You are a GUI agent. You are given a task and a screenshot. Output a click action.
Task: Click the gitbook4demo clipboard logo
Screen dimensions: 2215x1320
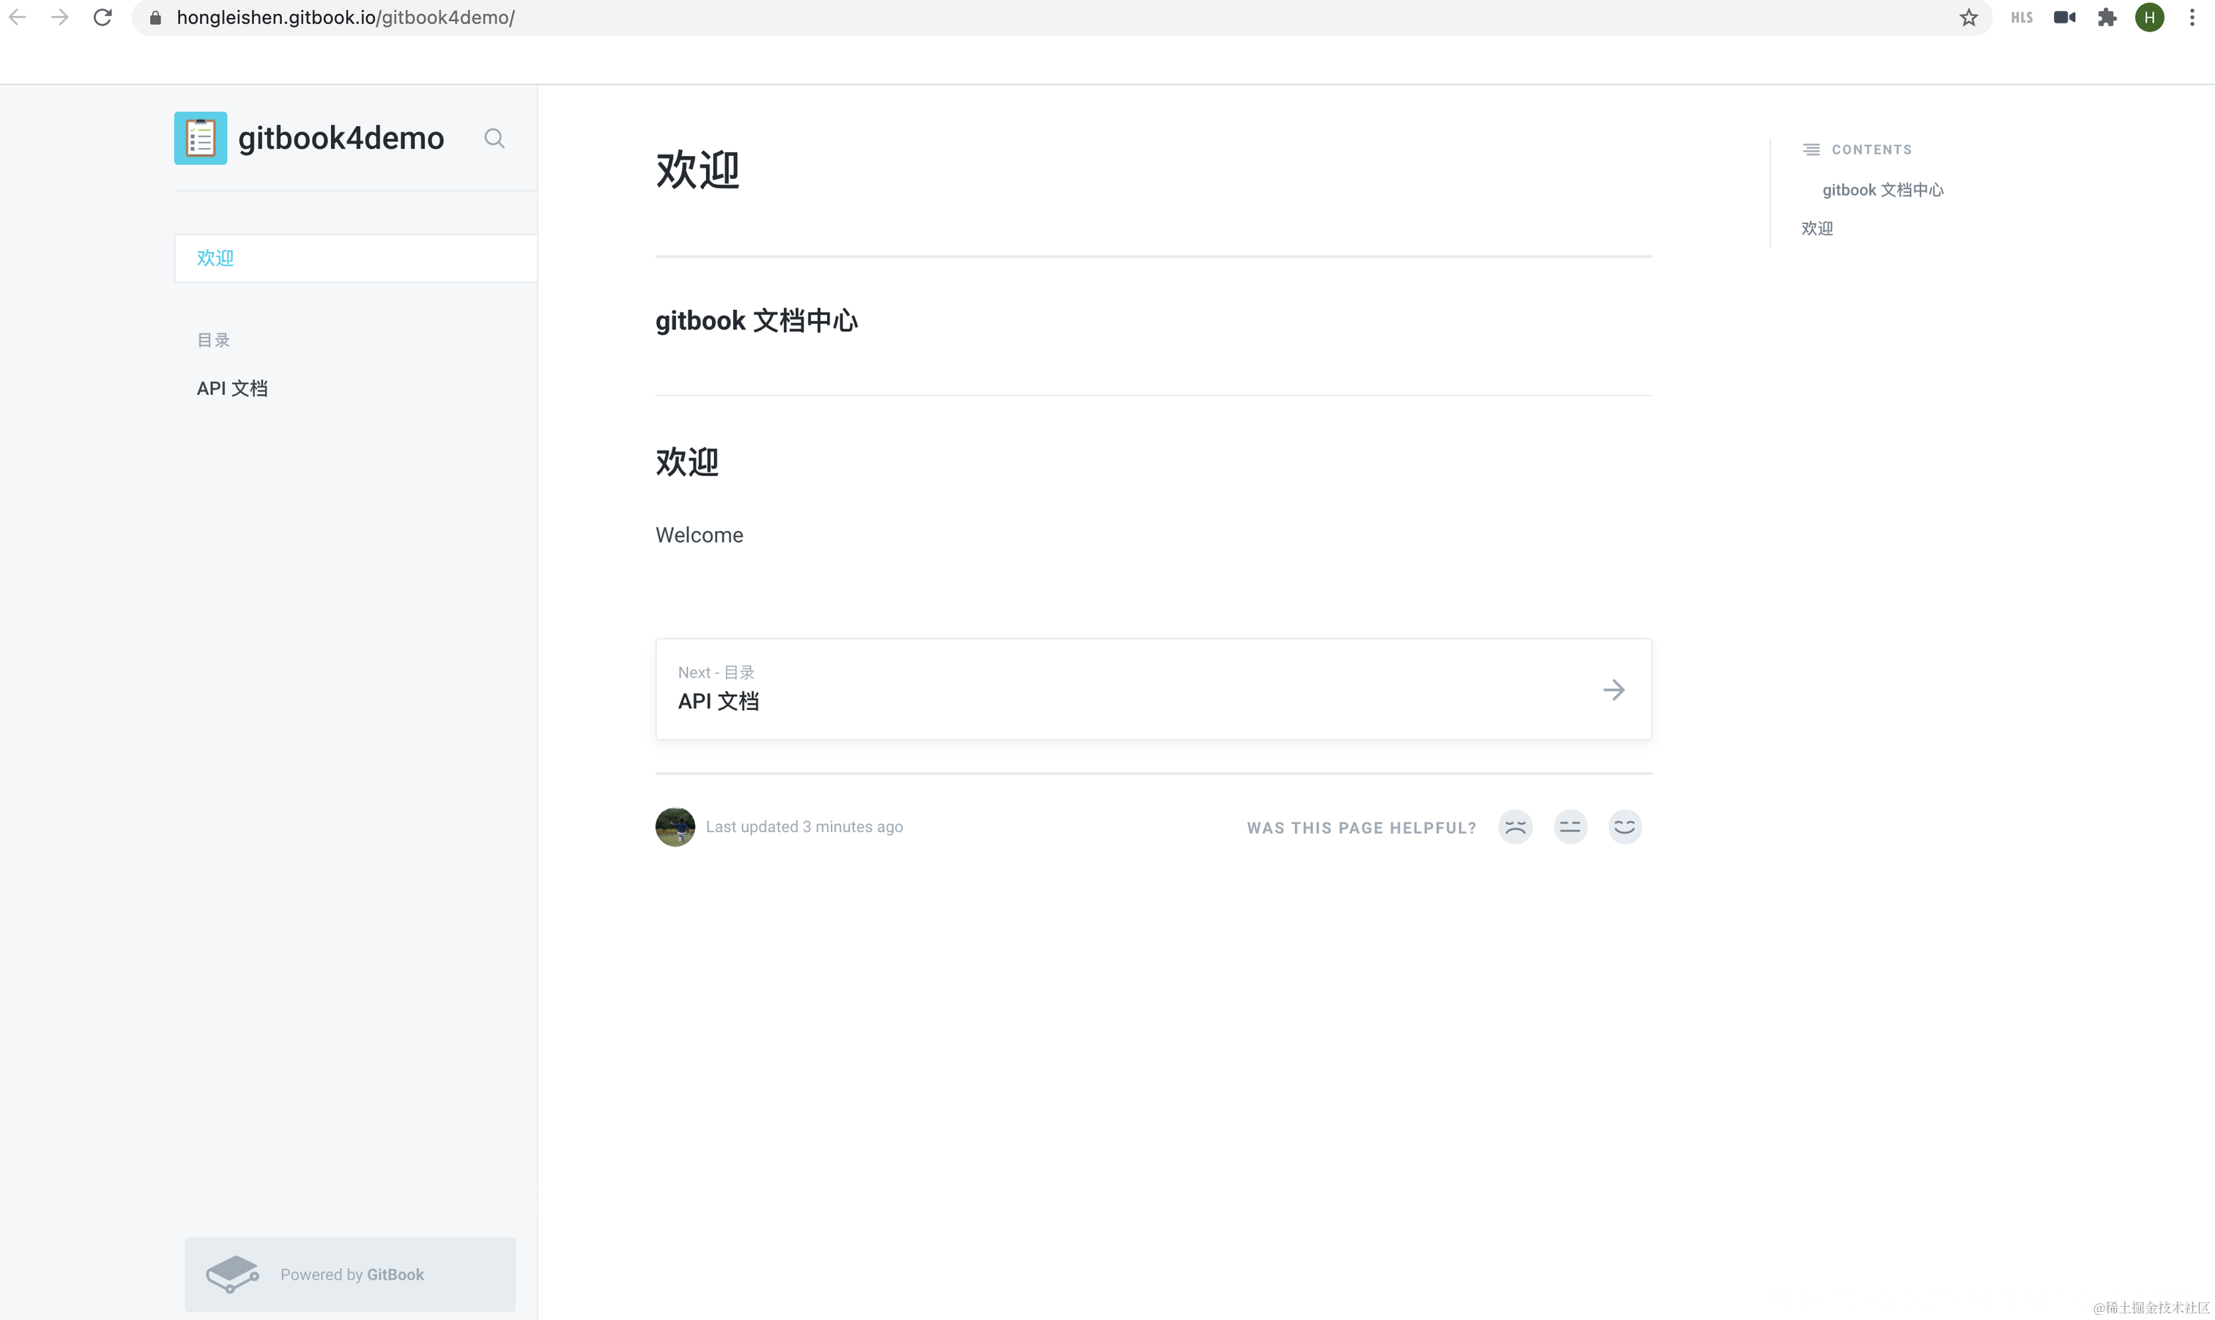click(200, 138)
